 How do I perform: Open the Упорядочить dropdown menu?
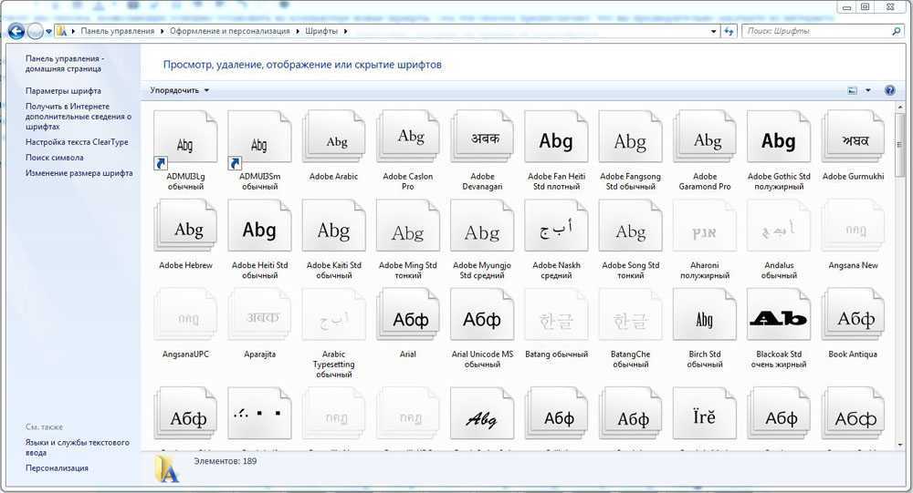tap(180, 90)
